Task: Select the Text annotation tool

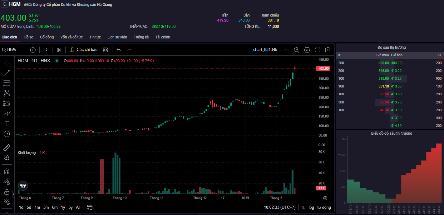Action: click(x=7, y=123)
